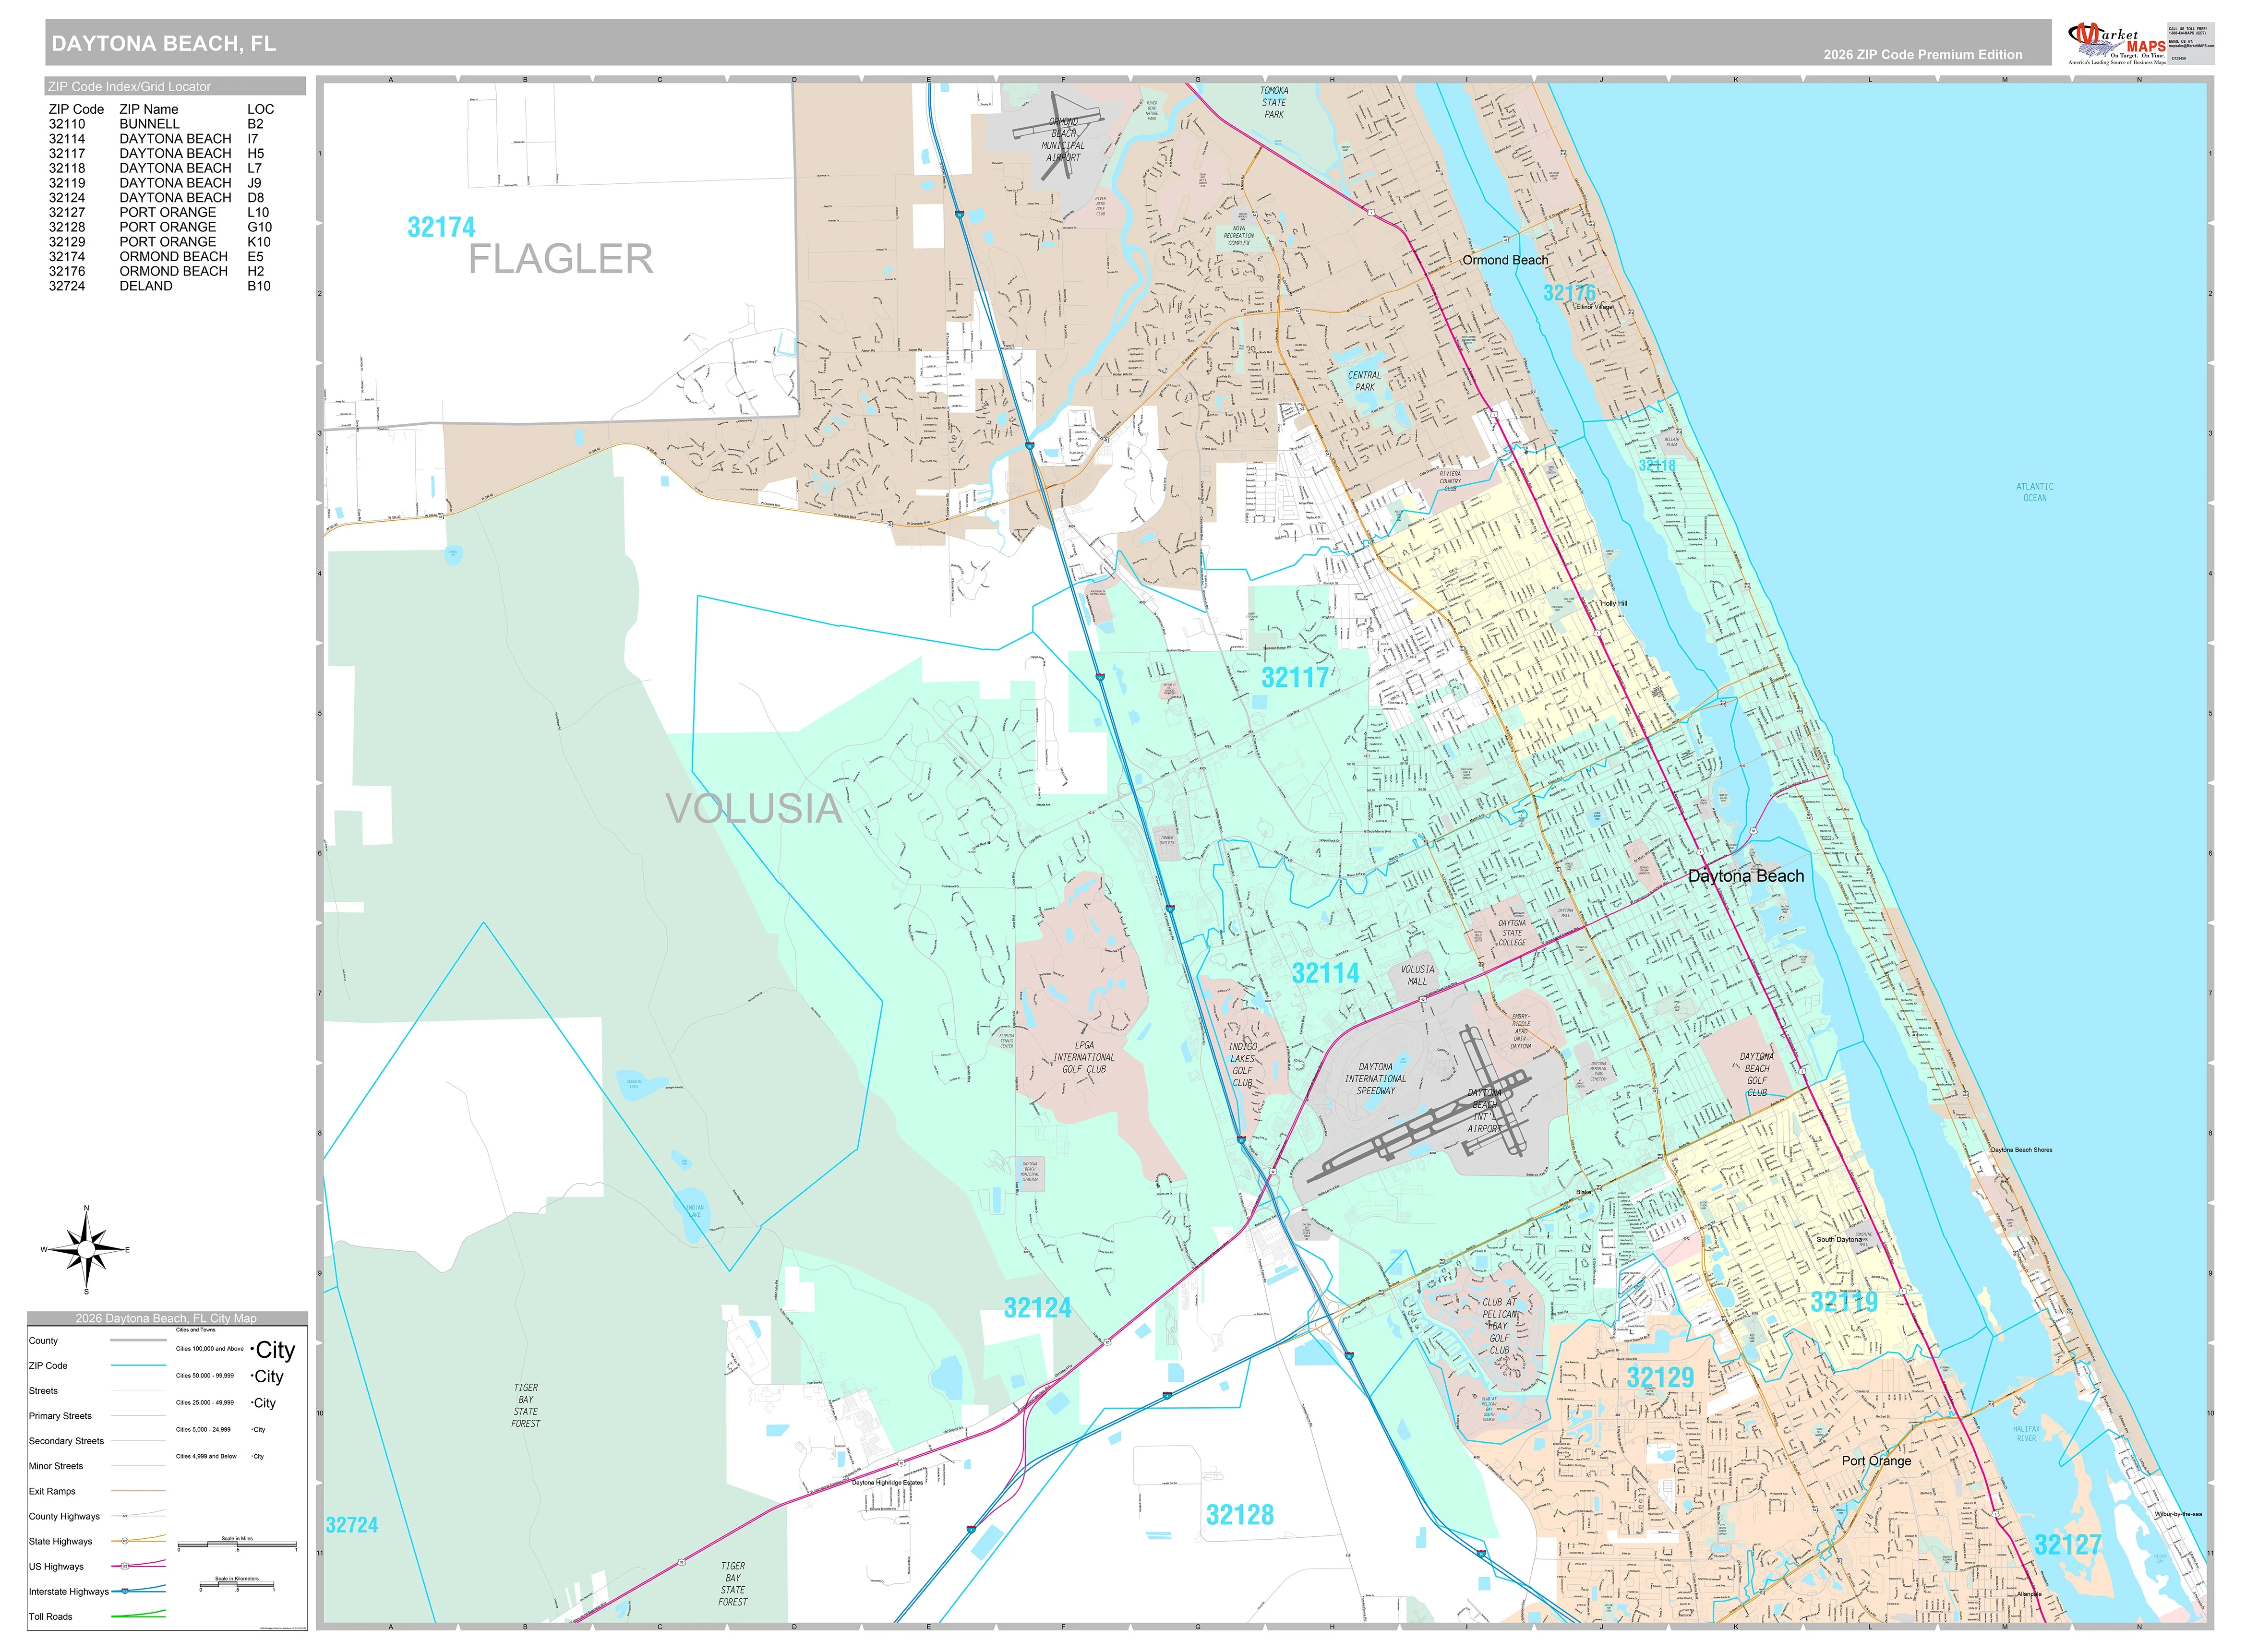Click the 'Minor Streets' legend entry

pyautogui.click(x=56, y=1466)
